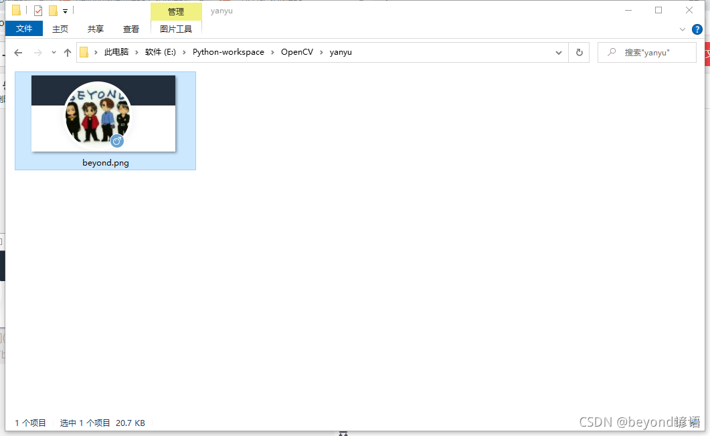
Task: Select the 查看 ribbon tab
Action: 131,29
